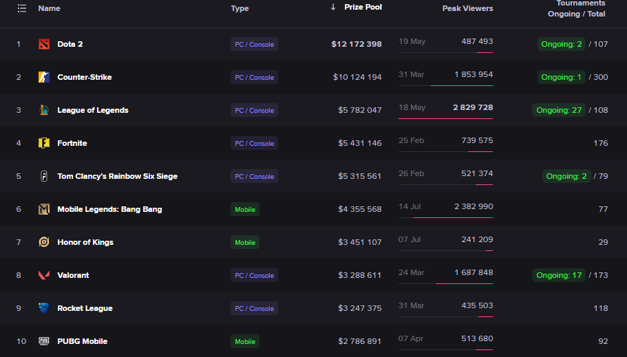
Task: Click Fortnite's tournament total 176
Action: coord(601,143)
